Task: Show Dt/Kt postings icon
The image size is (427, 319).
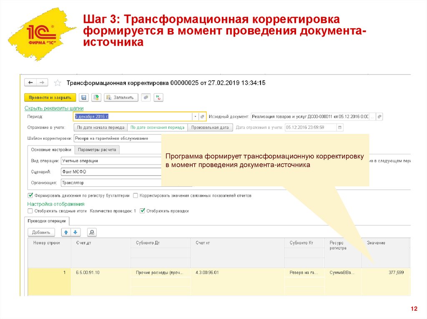Action: (x=158, y=98)
